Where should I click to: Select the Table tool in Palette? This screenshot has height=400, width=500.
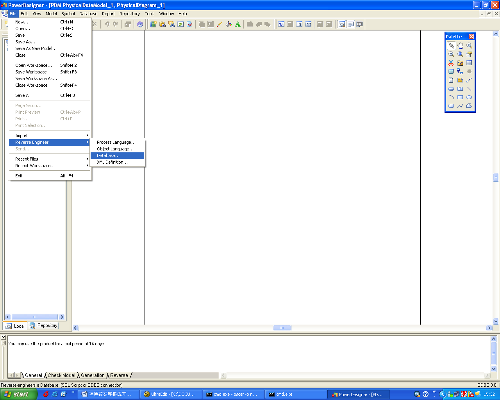point(469,63)
